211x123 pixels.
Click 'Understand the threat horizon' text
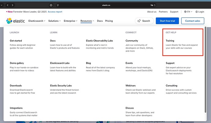pos(65,90)
